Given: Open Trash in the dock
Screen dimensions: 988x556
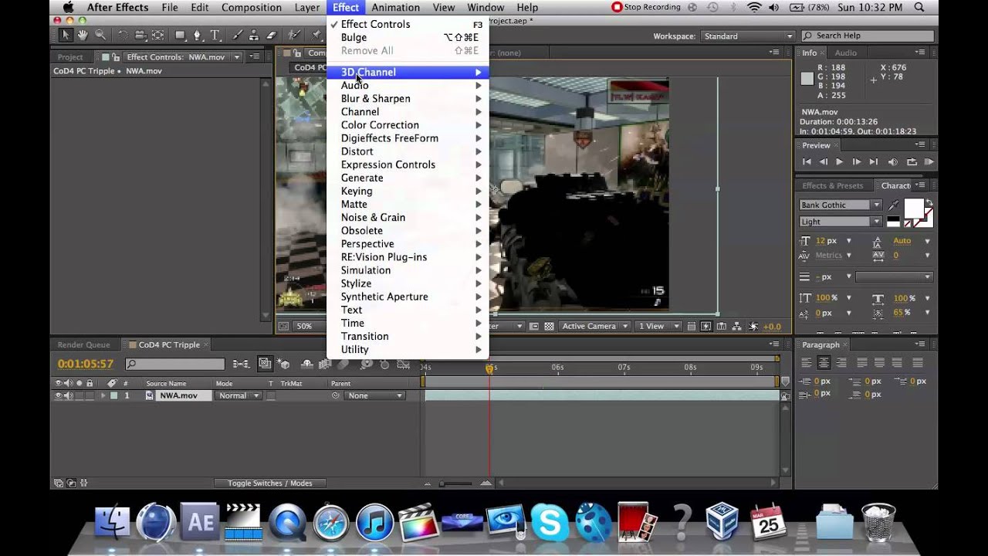Looking at the screenshot, I should (878, 522).
